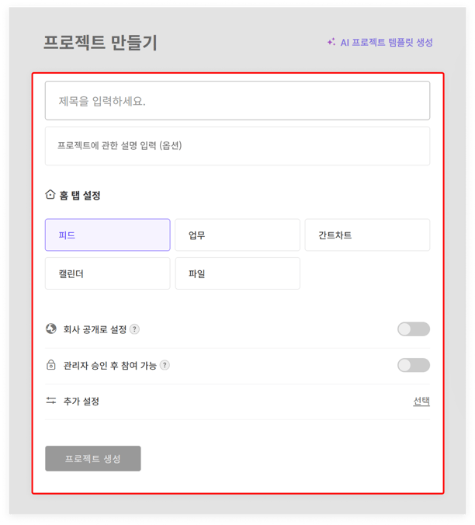Set 간트차트 as the home tab

pyautogui.click(x=366, y=235)
